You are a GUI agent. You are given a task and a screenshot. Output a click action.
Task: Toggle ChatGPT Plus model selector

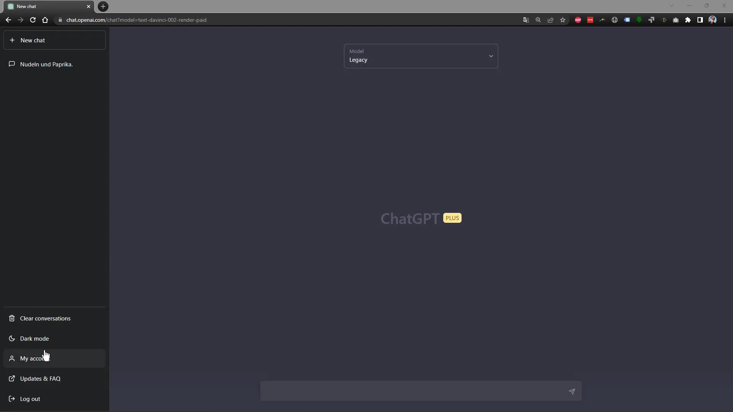click(x=421, y=56)
